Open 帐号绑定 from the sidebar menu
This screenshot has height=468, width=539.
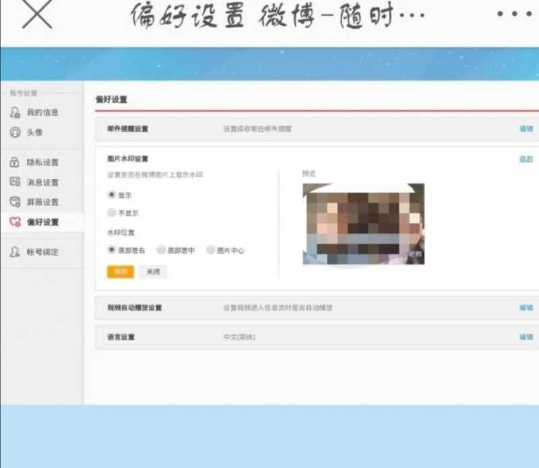point(42,252)
